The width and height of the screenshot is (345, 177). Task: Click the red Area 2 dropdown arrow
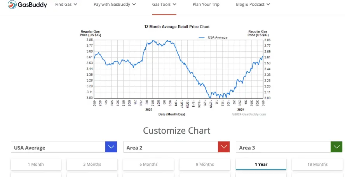point(224,147)
